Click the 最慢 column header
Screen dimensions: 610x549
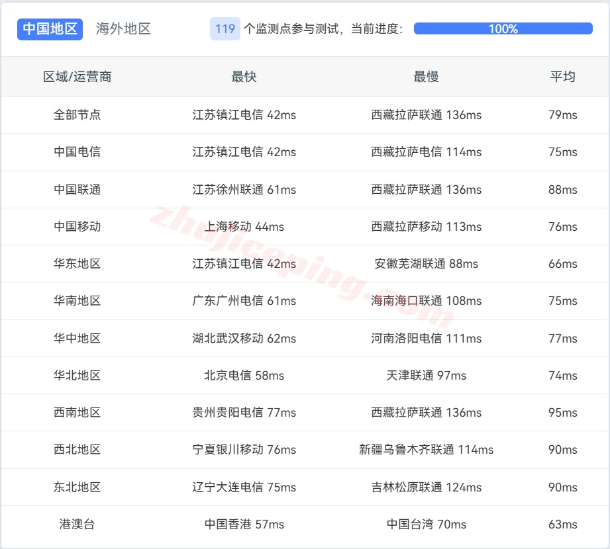point(426,77)
